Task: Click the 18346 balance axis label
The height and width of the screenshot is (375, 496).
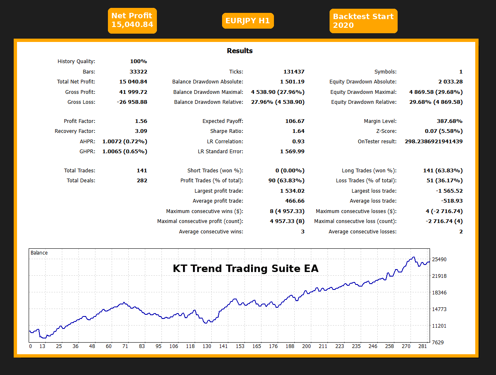Action: pyautogui.click(x=440, y=293)
